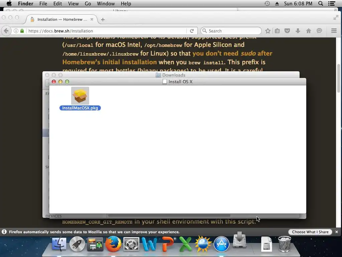
Task: Click the Firefox page vertical scrollbar
Action: [x=339, y=78]
